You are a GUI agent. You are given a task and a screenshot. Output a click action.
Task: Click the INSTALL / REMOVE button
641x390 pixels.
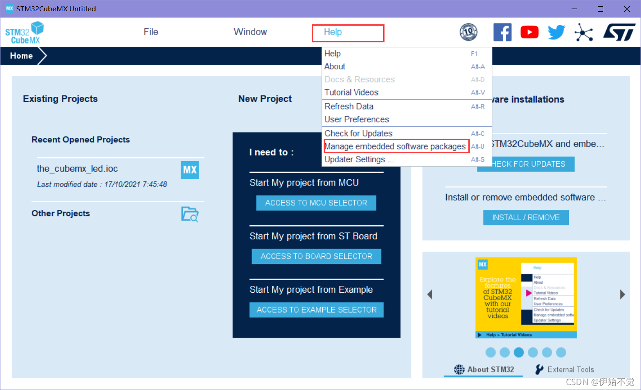(x=526, y=218)
